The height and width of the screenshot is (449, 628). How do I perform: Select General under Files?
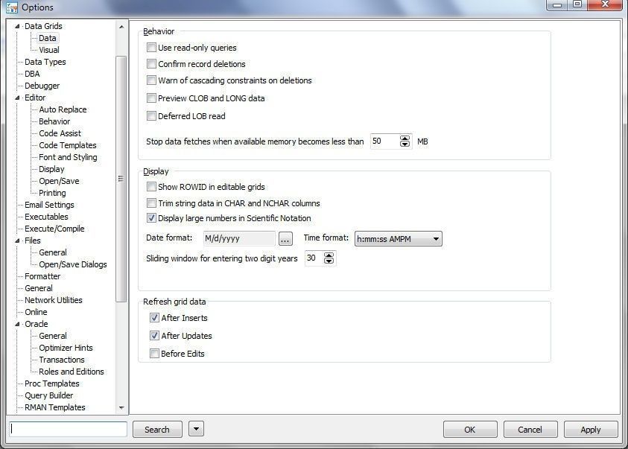pyautogui.click(x=52, y=252)
